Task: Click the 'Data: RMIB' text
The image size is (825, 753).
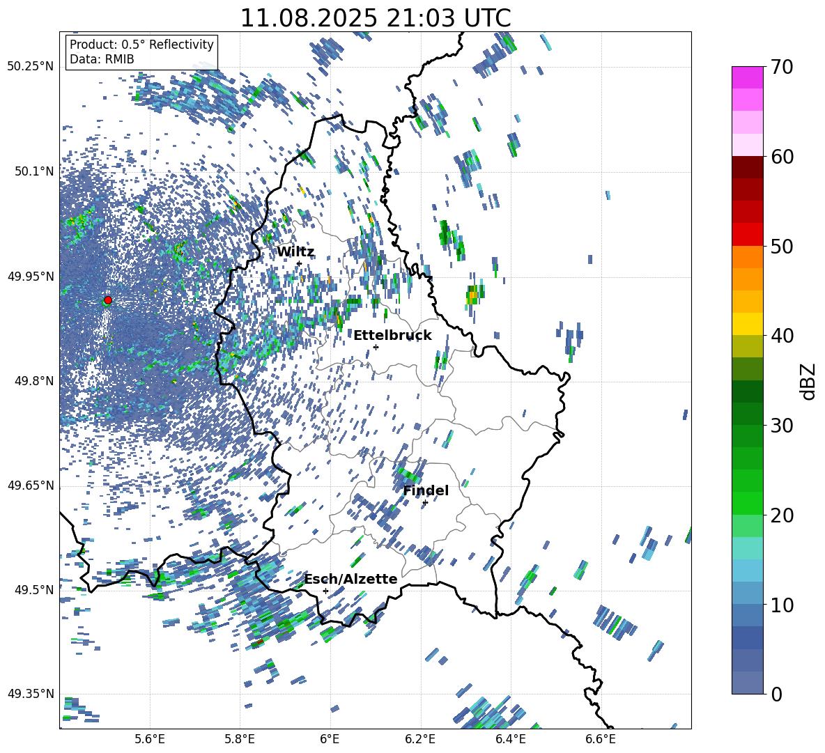Action: pyautogui.click(x=102, y=59)
